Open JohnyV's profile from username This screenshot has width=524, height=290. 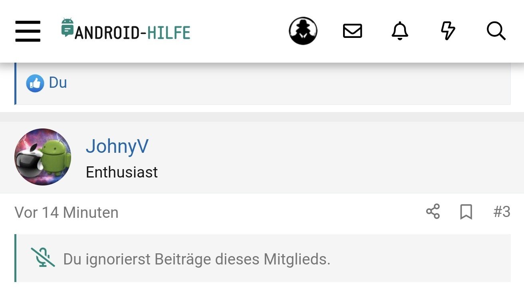[x=117, y=146]
